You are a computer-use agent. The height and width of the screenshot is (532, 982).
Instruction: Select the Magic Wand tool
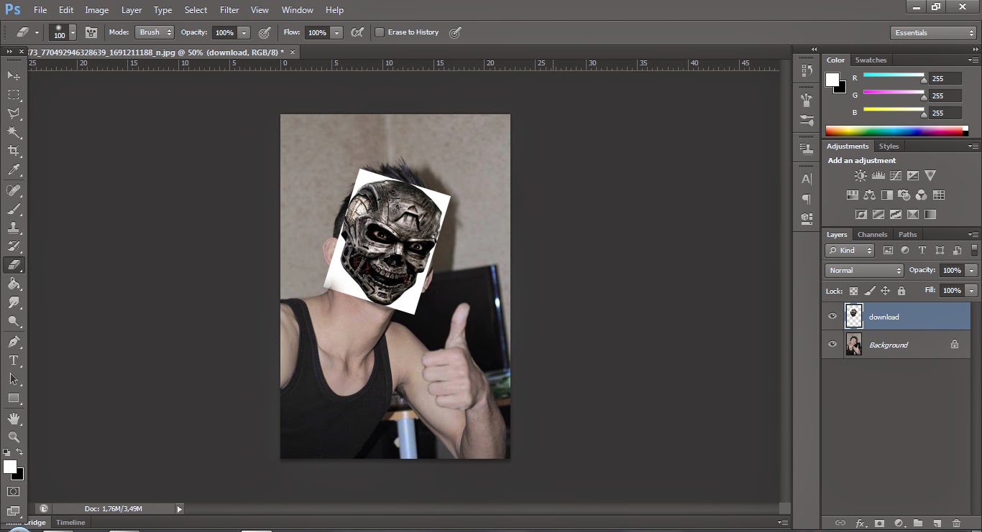pos(14,131)
